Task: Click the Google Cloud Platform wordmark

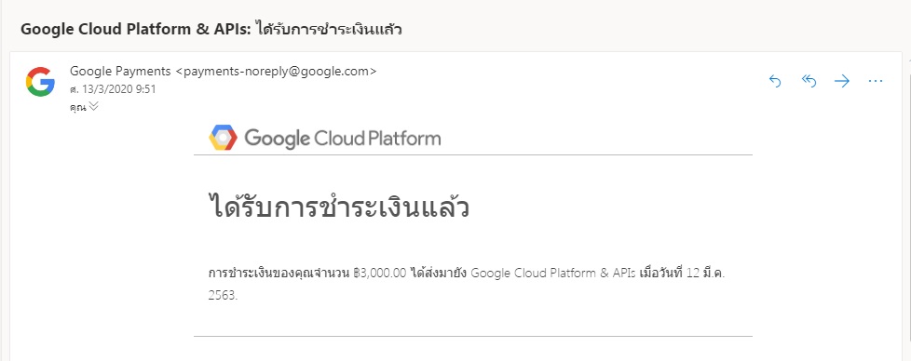Action: pos(342,139)
